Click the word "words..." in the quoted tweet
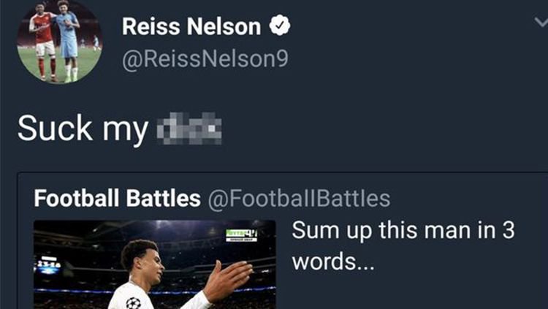 (333, 261)
